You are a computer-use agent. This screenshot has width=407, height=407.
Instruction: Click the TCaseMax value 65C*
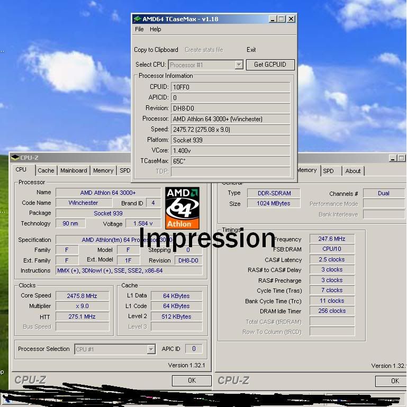(231, 161)
